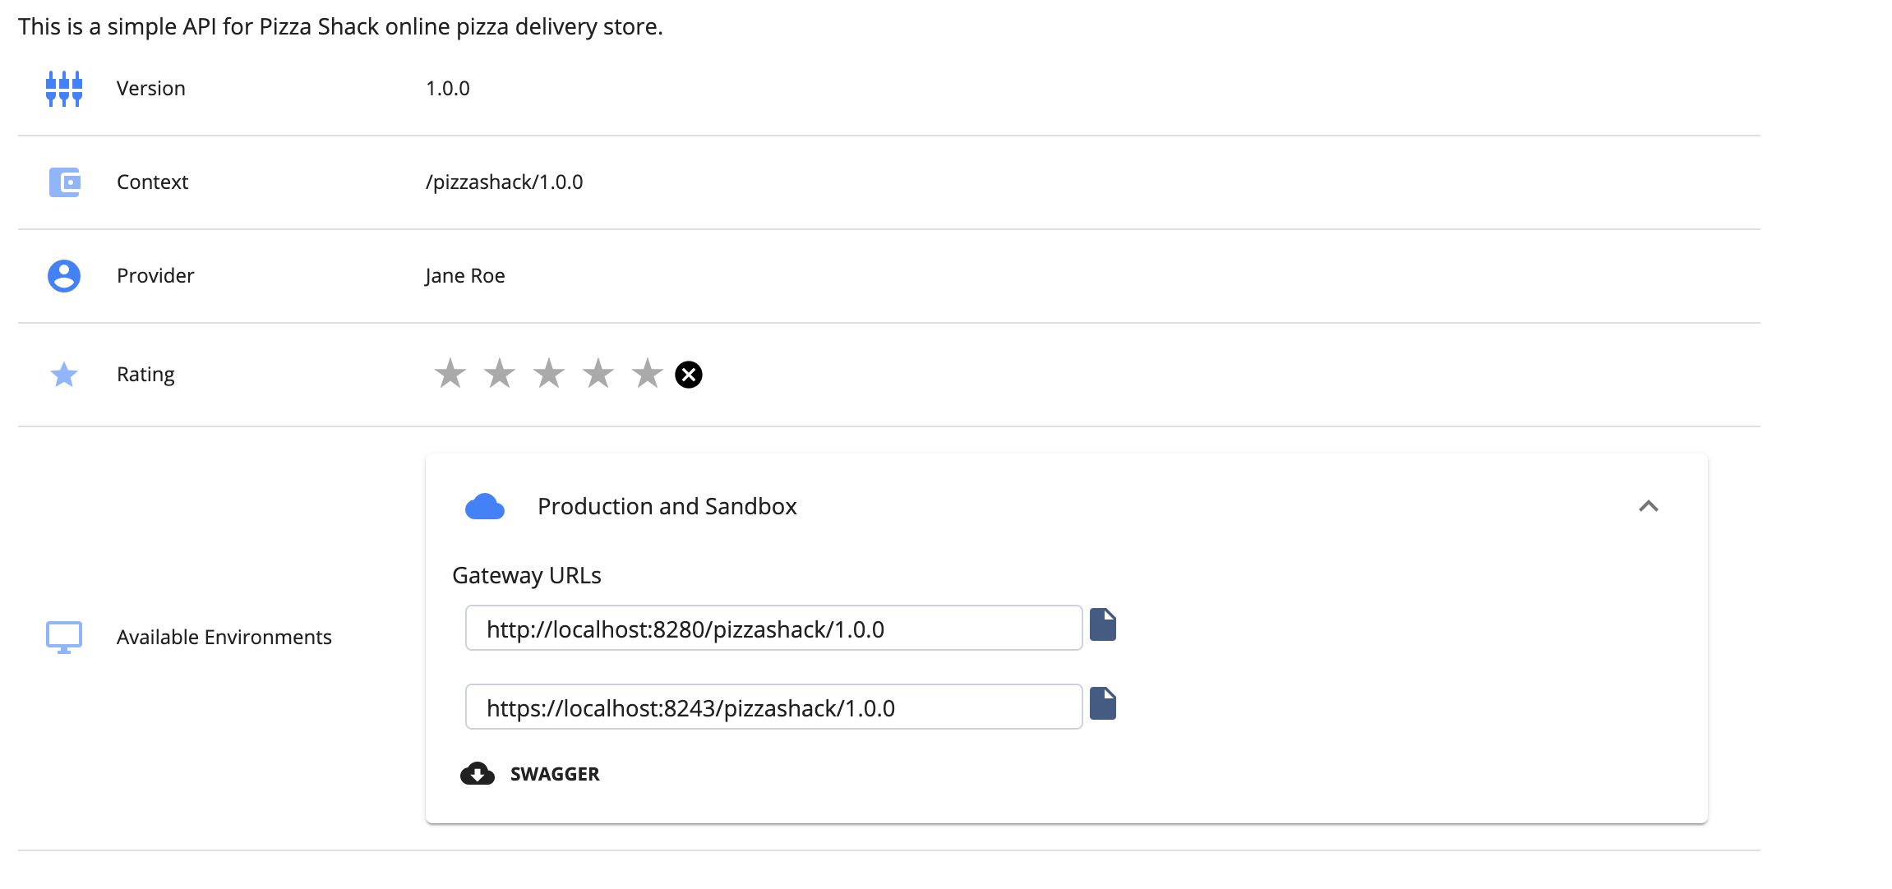The width and height of the screenshot is (1892, 889).
Task: Set a three-star rating
Action: click(548, 374)
